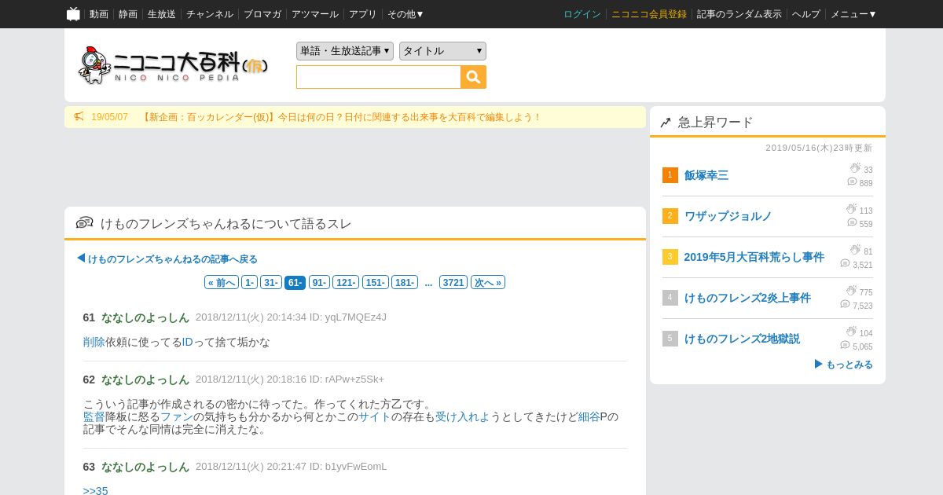Open the タイトル search target dropdown
Screen dimensions: 943x495
click(x=442, y=51)
